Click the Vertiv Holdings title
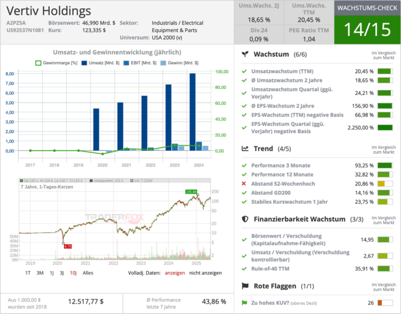The height and width of the screenshot is (314, 401). coord(48,11)
